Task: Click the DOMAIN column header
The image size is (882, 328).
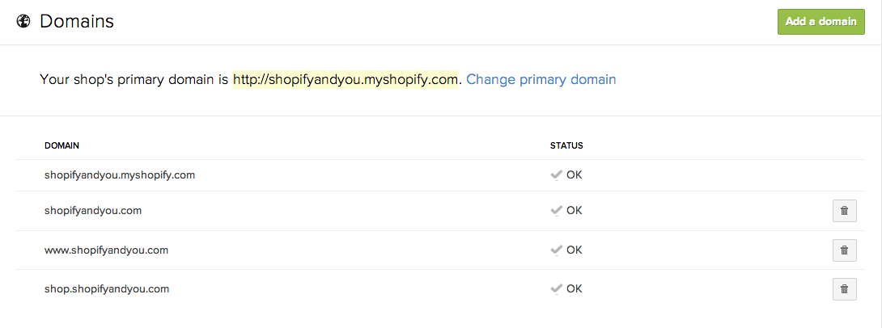Action: coord(61,145)
